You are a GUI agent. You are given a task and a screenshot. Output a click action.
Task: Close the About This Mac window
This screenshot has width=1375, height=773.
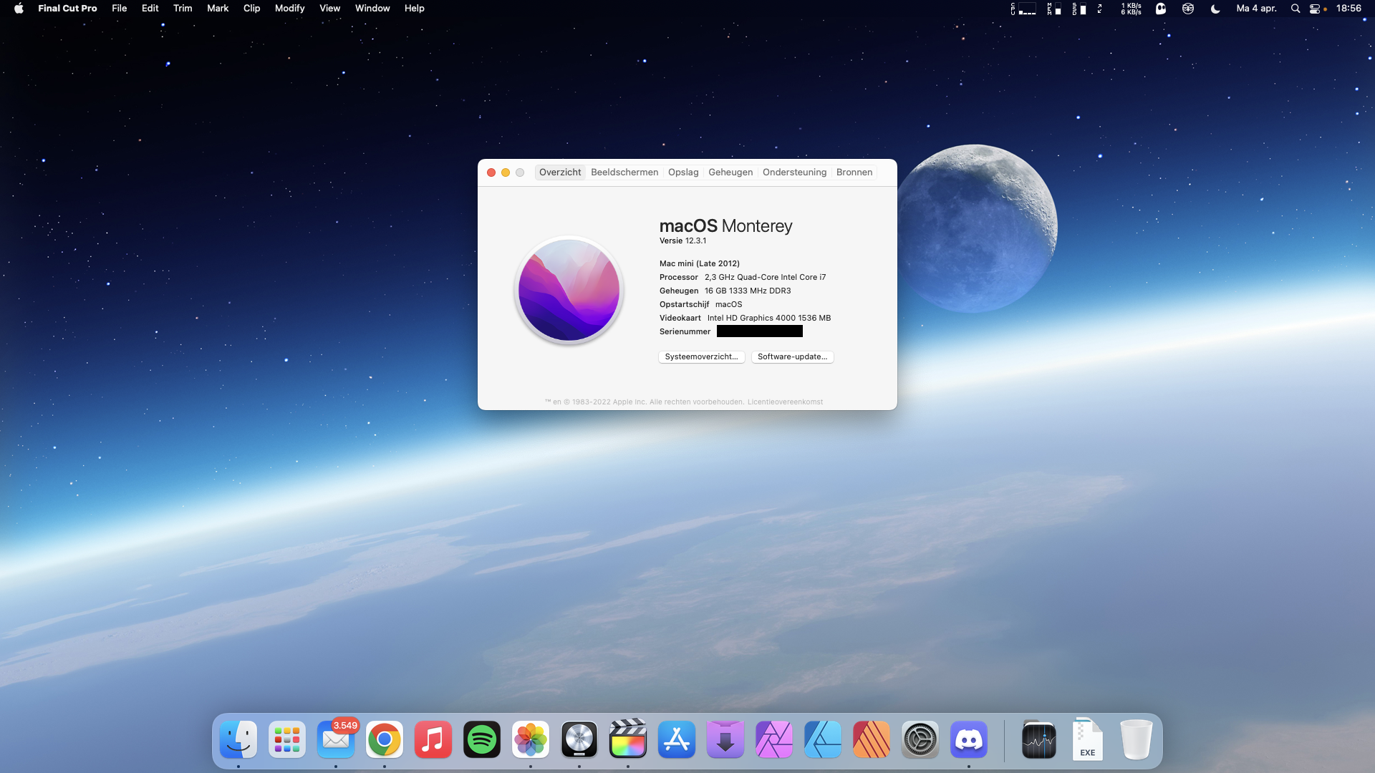491,172
